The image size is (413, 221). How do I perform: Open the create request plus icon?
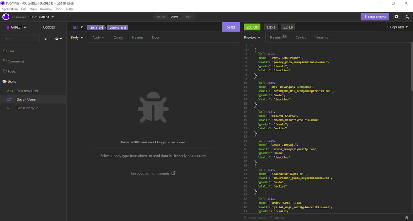click(x=59, y=39)
